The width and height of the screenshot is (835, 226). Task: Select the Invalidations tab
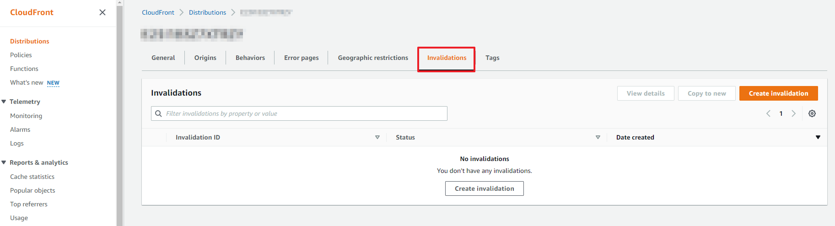click(x=447, y=58)
